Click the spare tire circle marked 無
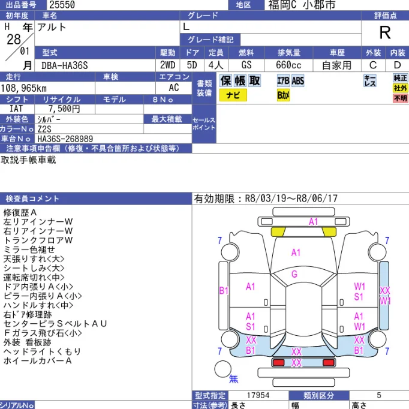 click(x=222, y=369)
